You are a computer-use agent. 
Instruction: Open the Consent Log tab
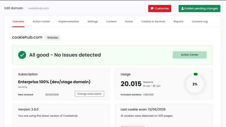pyautogui.click(x=200, y=21)
